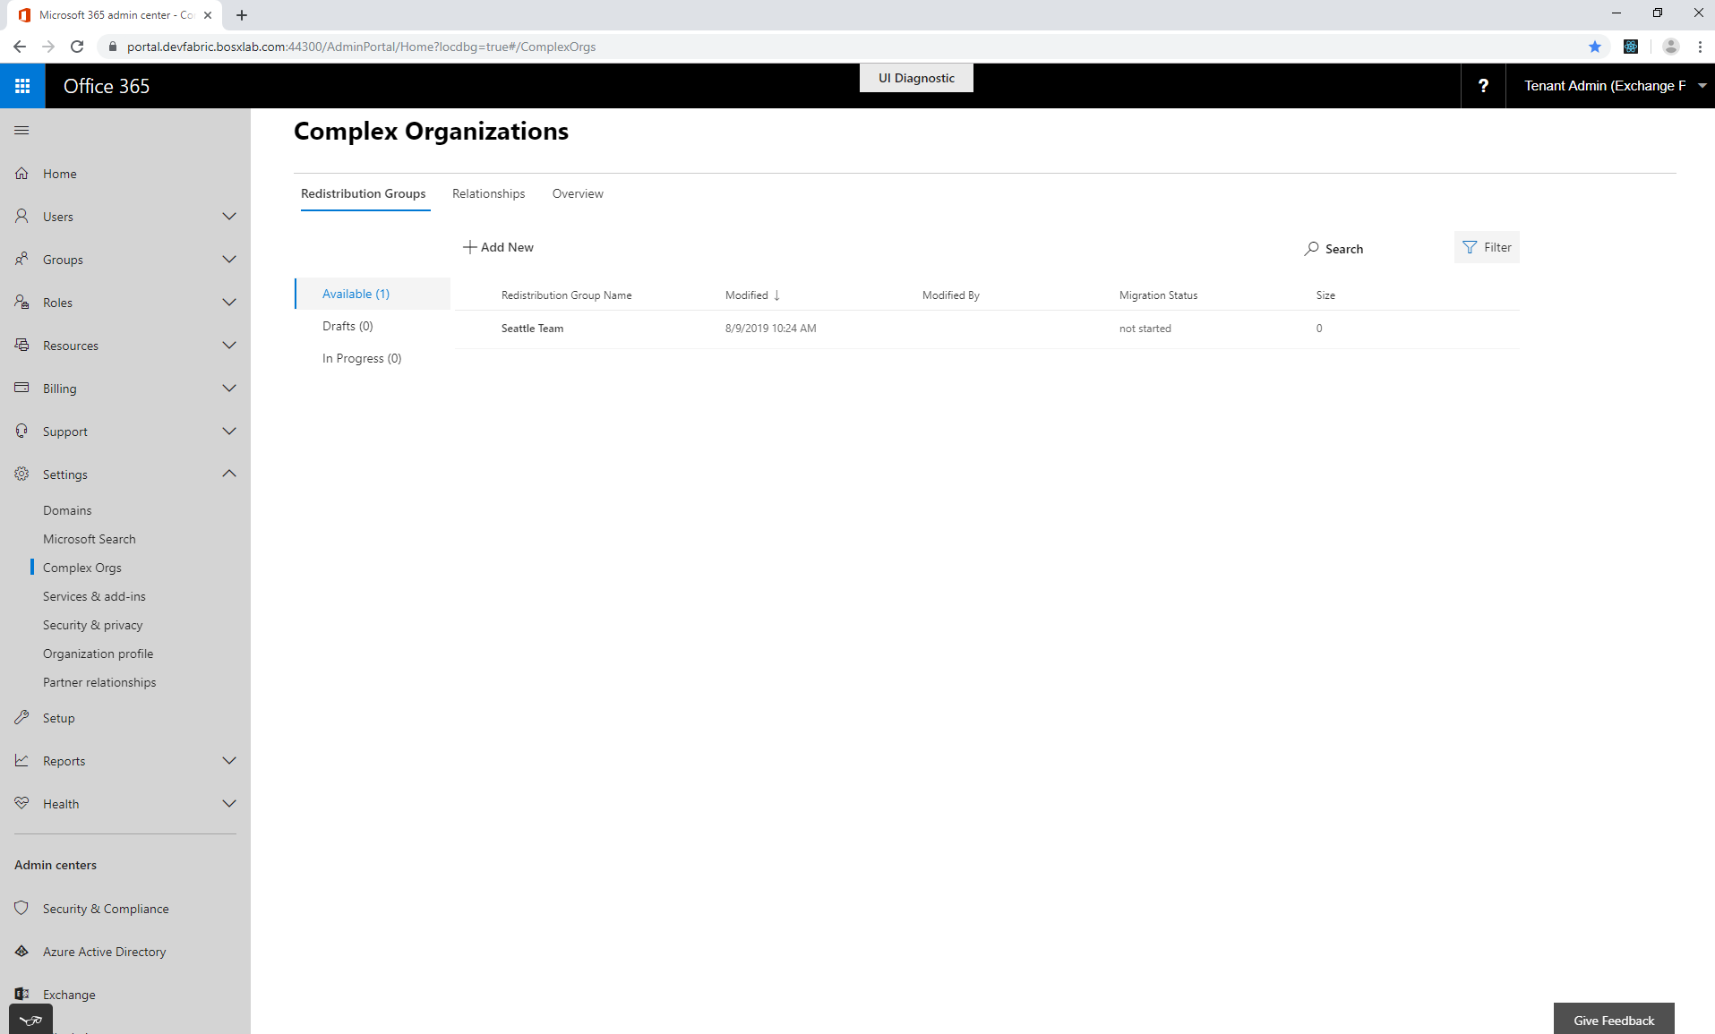1715x1034 pixels.
Task: Expand the Billing section chevron
Action: [229, 389]
